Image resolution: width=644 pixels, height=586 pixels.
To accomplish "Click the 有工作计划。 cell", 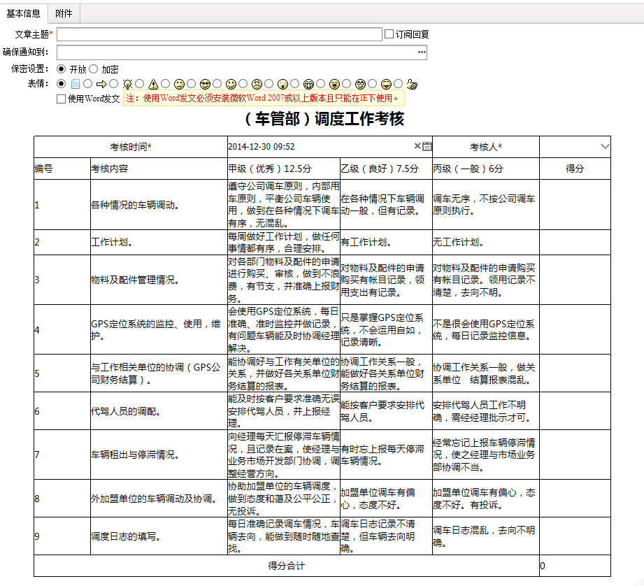I will (x=386, y=242).
